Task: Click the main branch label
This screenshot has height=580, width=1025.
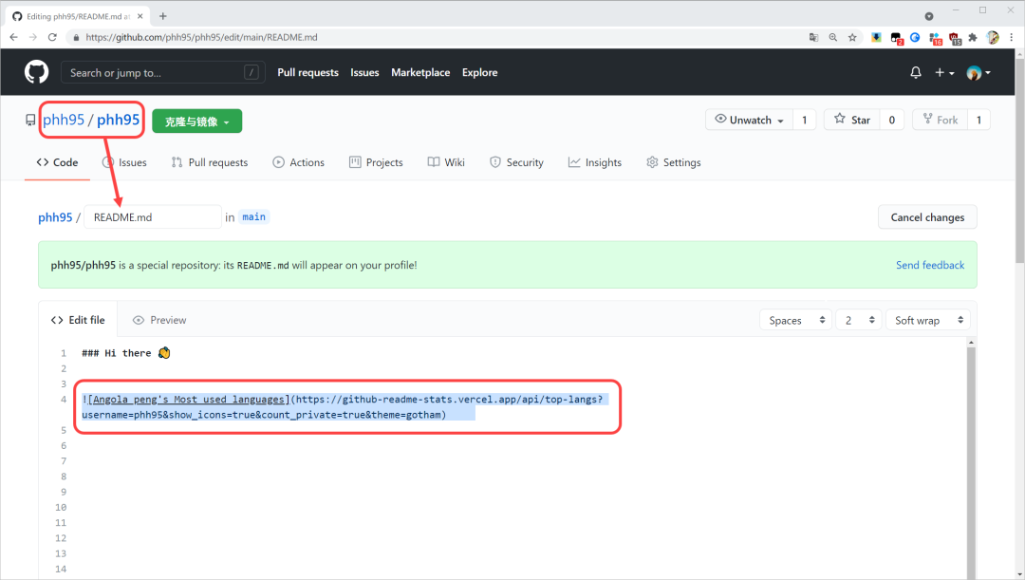Action: click(253, 217)
